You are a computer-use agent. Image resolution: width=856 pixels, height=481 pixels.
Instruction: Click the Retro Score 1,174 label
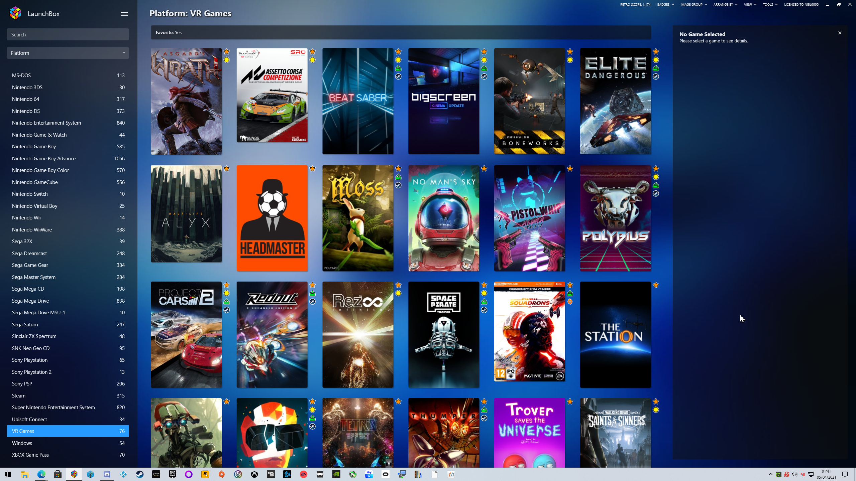(x=635, y=4)
